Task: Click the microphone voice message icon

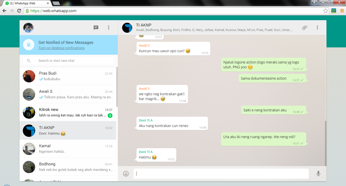Action: [x=318, y=173]
